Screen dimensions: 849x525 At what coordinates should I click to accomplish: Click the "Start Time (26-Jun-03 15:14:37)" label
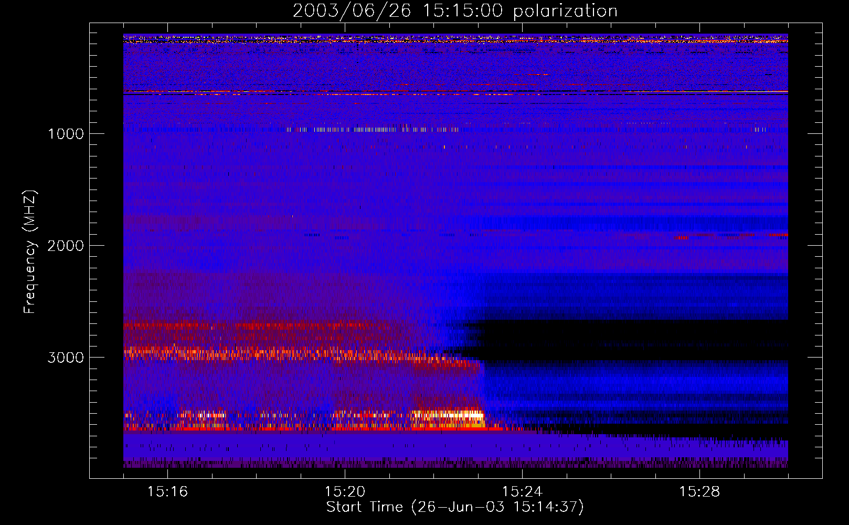(455, 507)
